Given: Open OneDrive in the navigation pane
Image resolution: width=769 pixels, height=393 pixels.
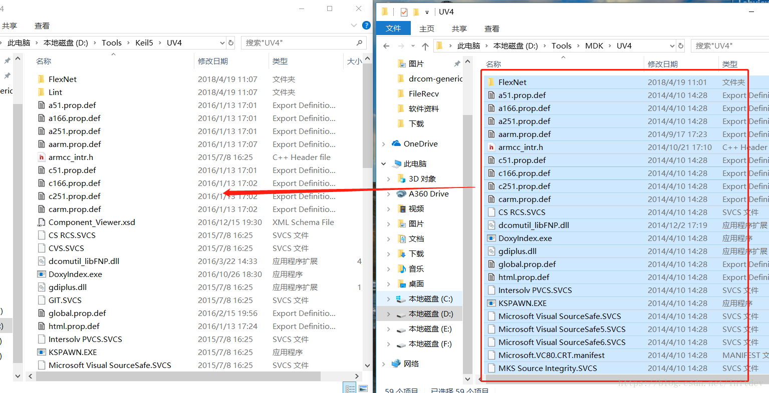Looking at the screenshot, I should tap(420, 144).
